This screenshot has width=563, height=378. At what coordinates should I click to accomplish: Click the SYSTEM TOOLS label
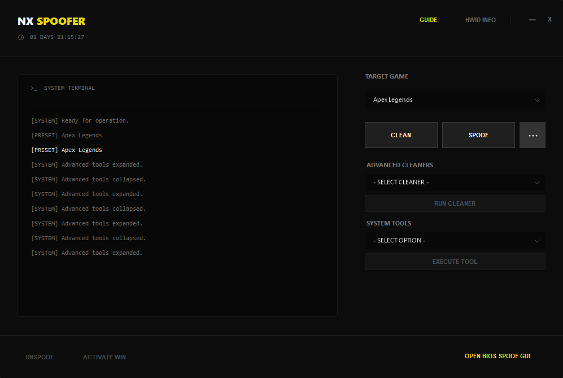tap(389, 224)
